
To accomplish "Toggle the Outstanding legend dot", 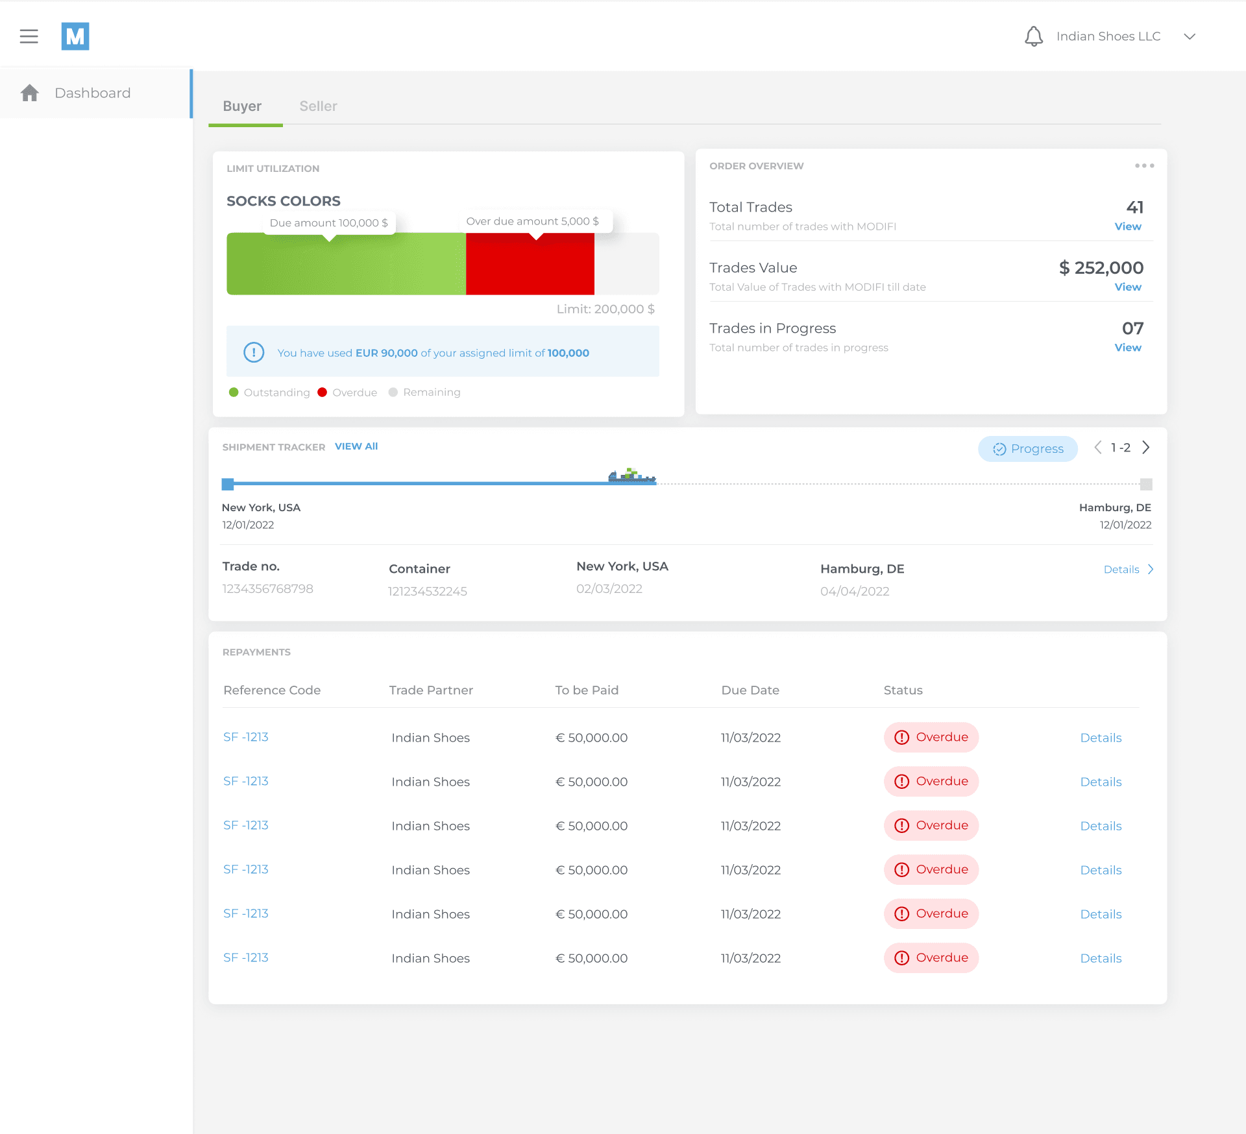I will tap(234, 392).
